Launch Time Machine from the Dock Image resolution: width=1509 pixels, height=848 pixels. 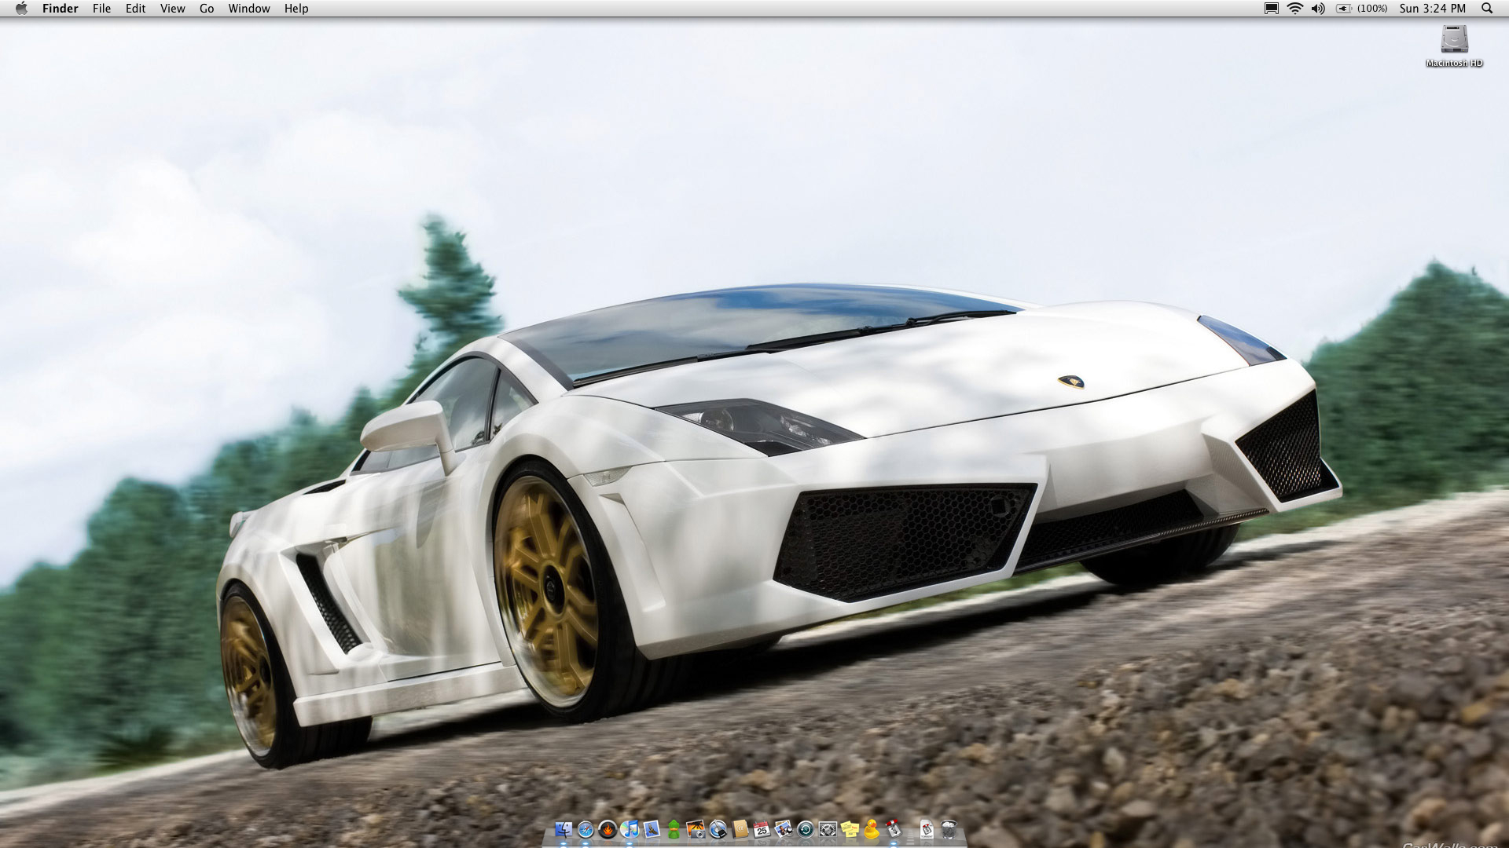pyautogui.click(x=806, y=830)
